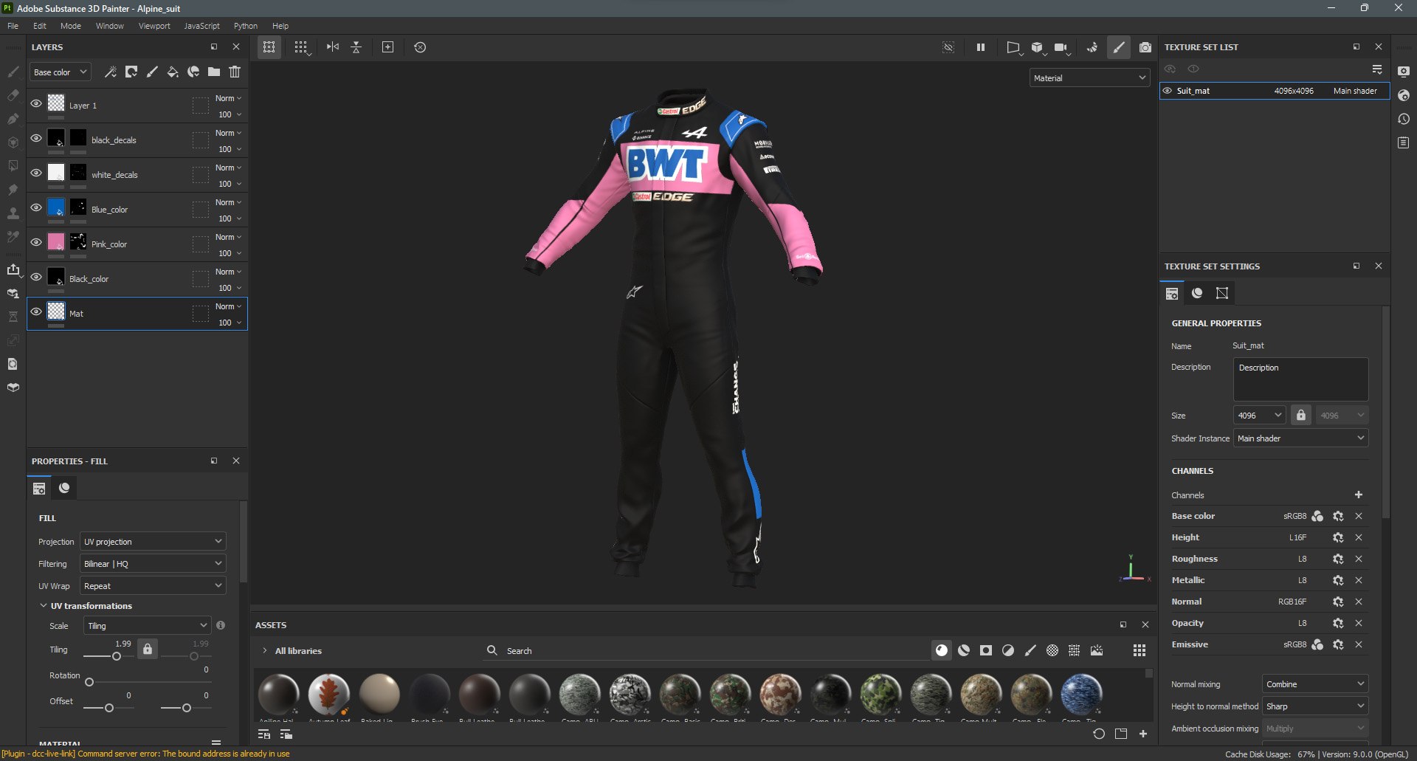Viewport: 1417px width, 761px height.
Task: Adjust the Tiling slider
Action: tap(117, 656)
